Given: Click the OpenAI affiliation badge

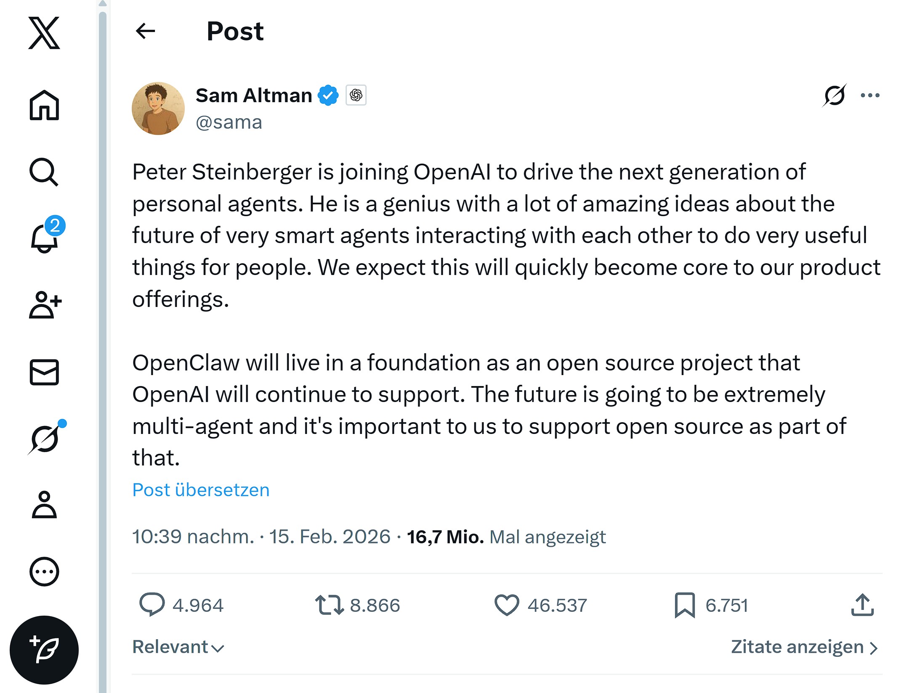Looking at the screenshot, I should click(x=356, y=95).
